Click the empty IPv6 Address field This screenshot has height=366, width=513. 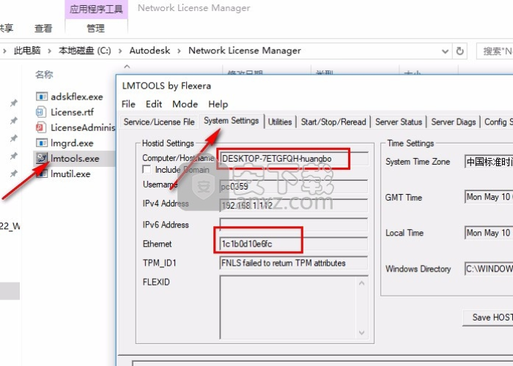click(293, 225)
